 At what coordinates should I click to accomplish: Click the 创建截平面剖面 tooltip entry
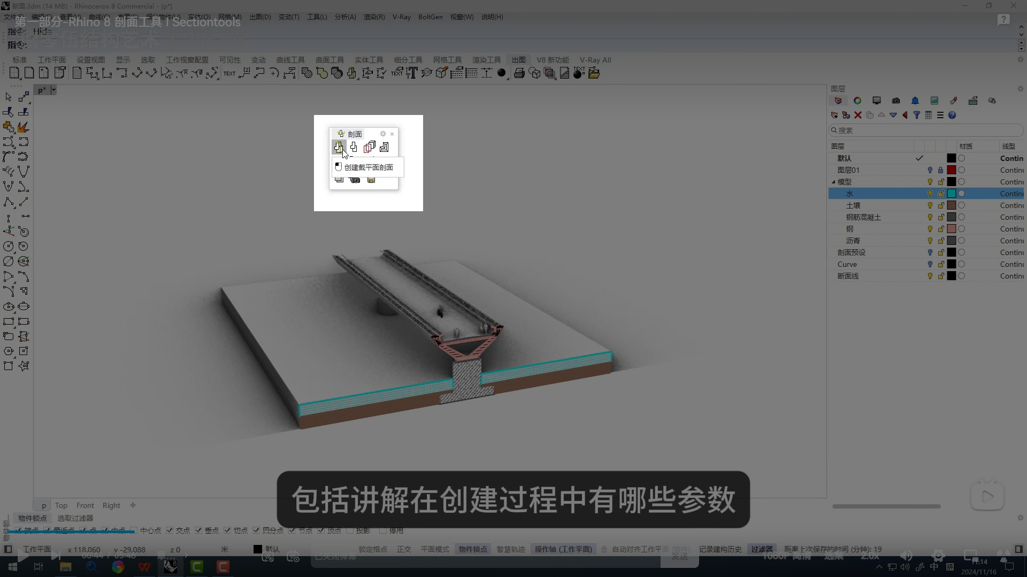368,167
